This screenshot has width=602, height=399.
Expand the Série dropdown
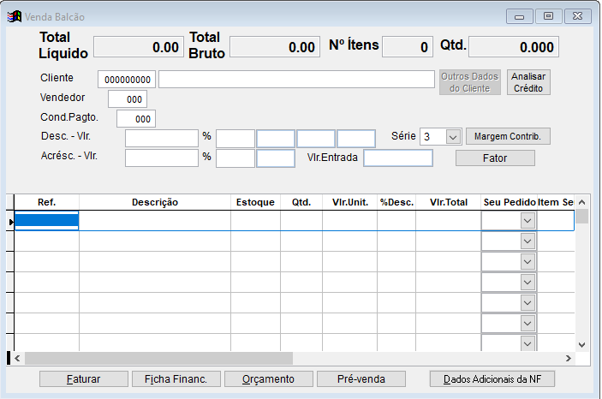[453, 137]
